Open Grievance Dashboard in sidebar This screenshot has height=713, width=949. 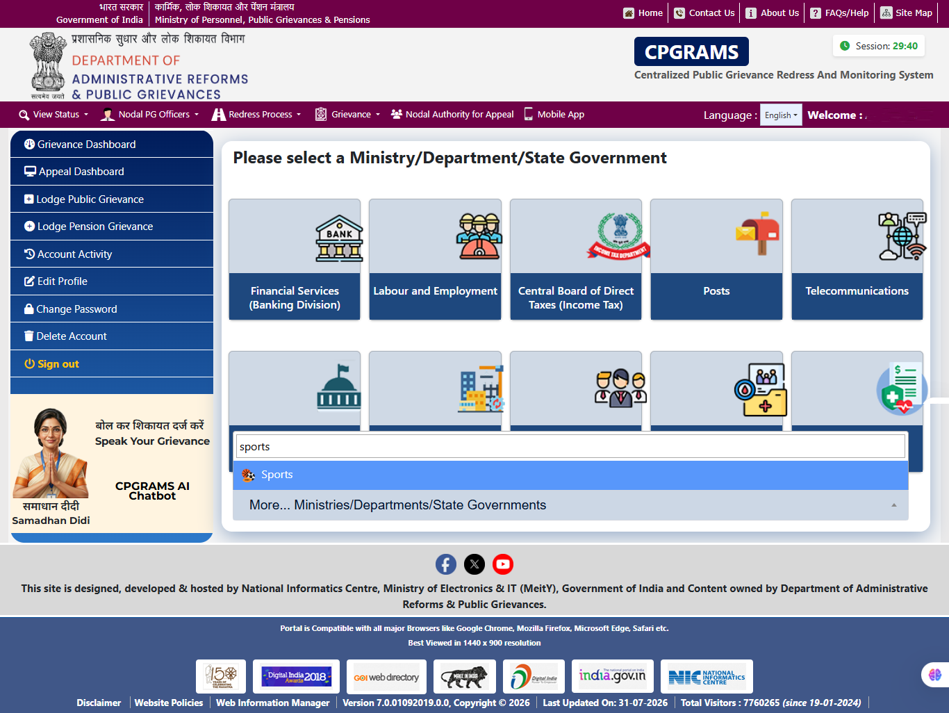(x=112, y=145)
